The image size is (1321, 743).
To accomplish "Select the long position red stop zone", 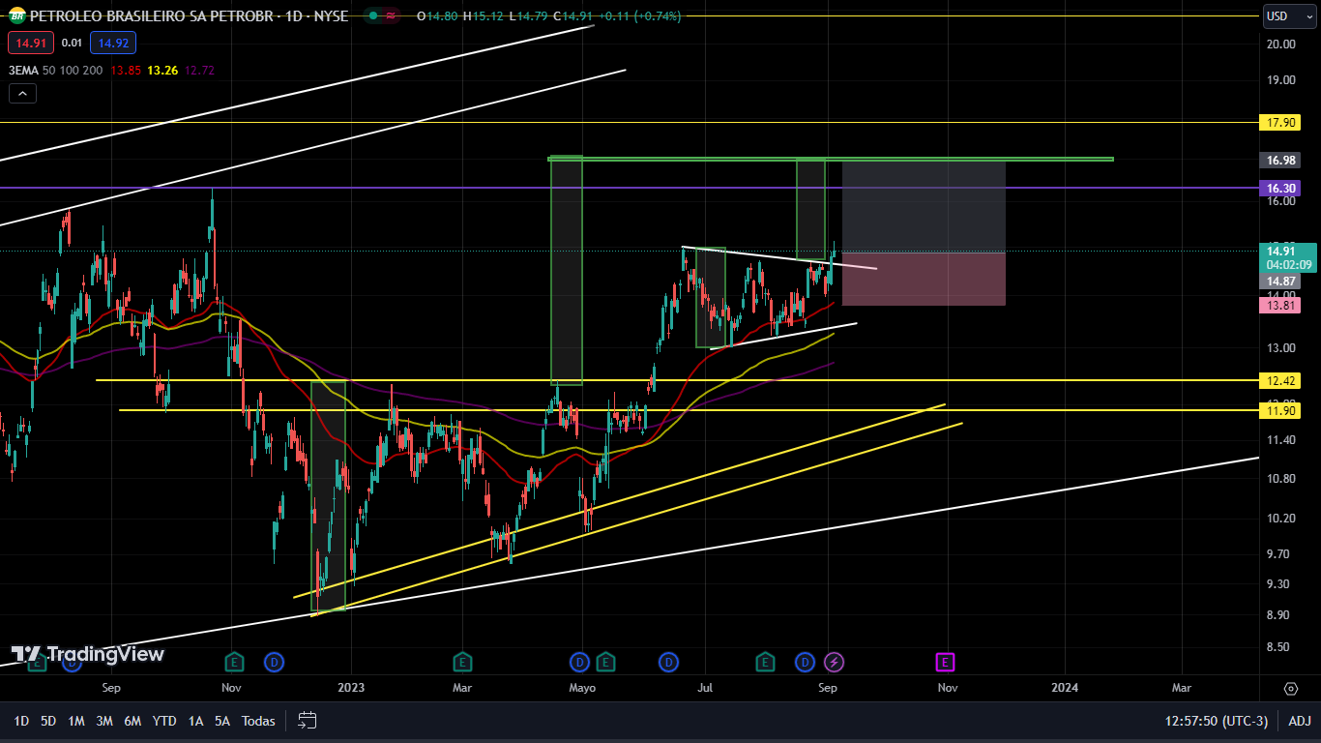I will tap(924, 280).
